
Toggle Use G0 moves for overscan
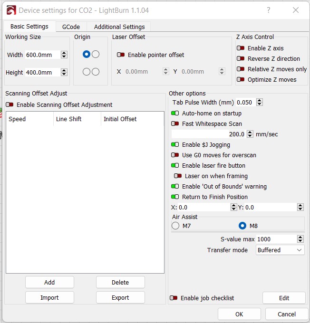click(175, 155)
